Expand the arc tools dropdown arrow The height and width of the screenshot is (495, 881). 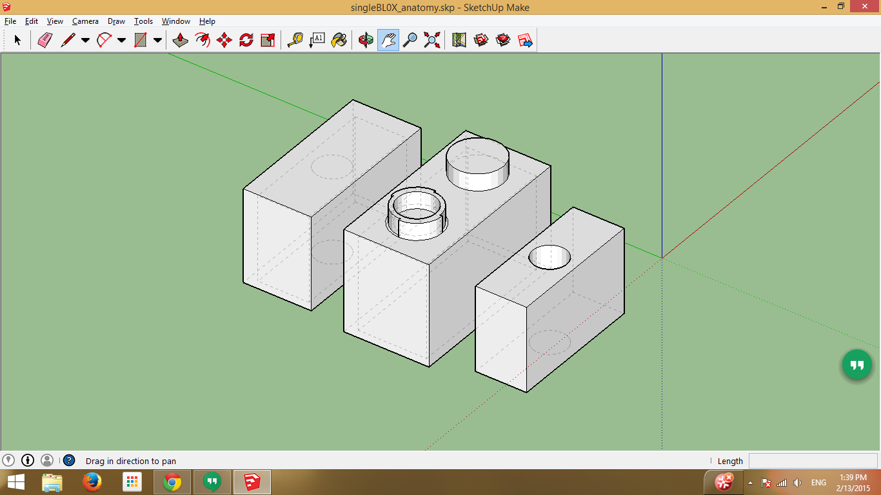pyautogui.click(x=121, y=40)
